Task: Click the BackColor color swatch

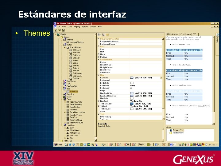Action: (132, 78)
